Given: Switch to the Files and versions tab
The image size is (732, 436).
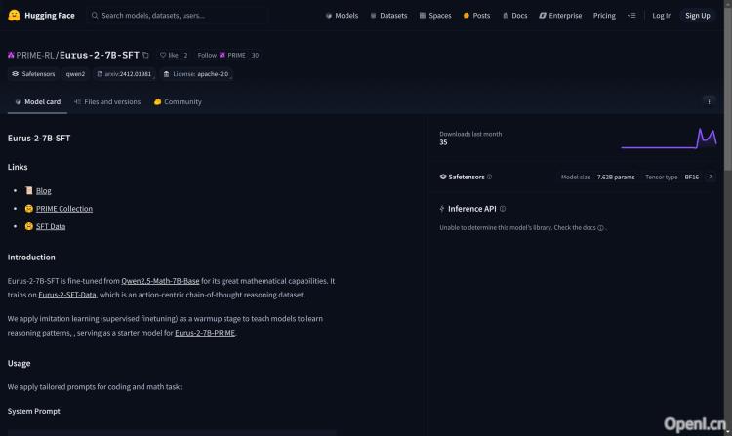Looking at the screenshot, I should pyautogui.click(x=106, y=101).
